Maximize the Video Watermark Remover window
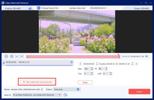 pyautogui.click(x=146, y=3)
